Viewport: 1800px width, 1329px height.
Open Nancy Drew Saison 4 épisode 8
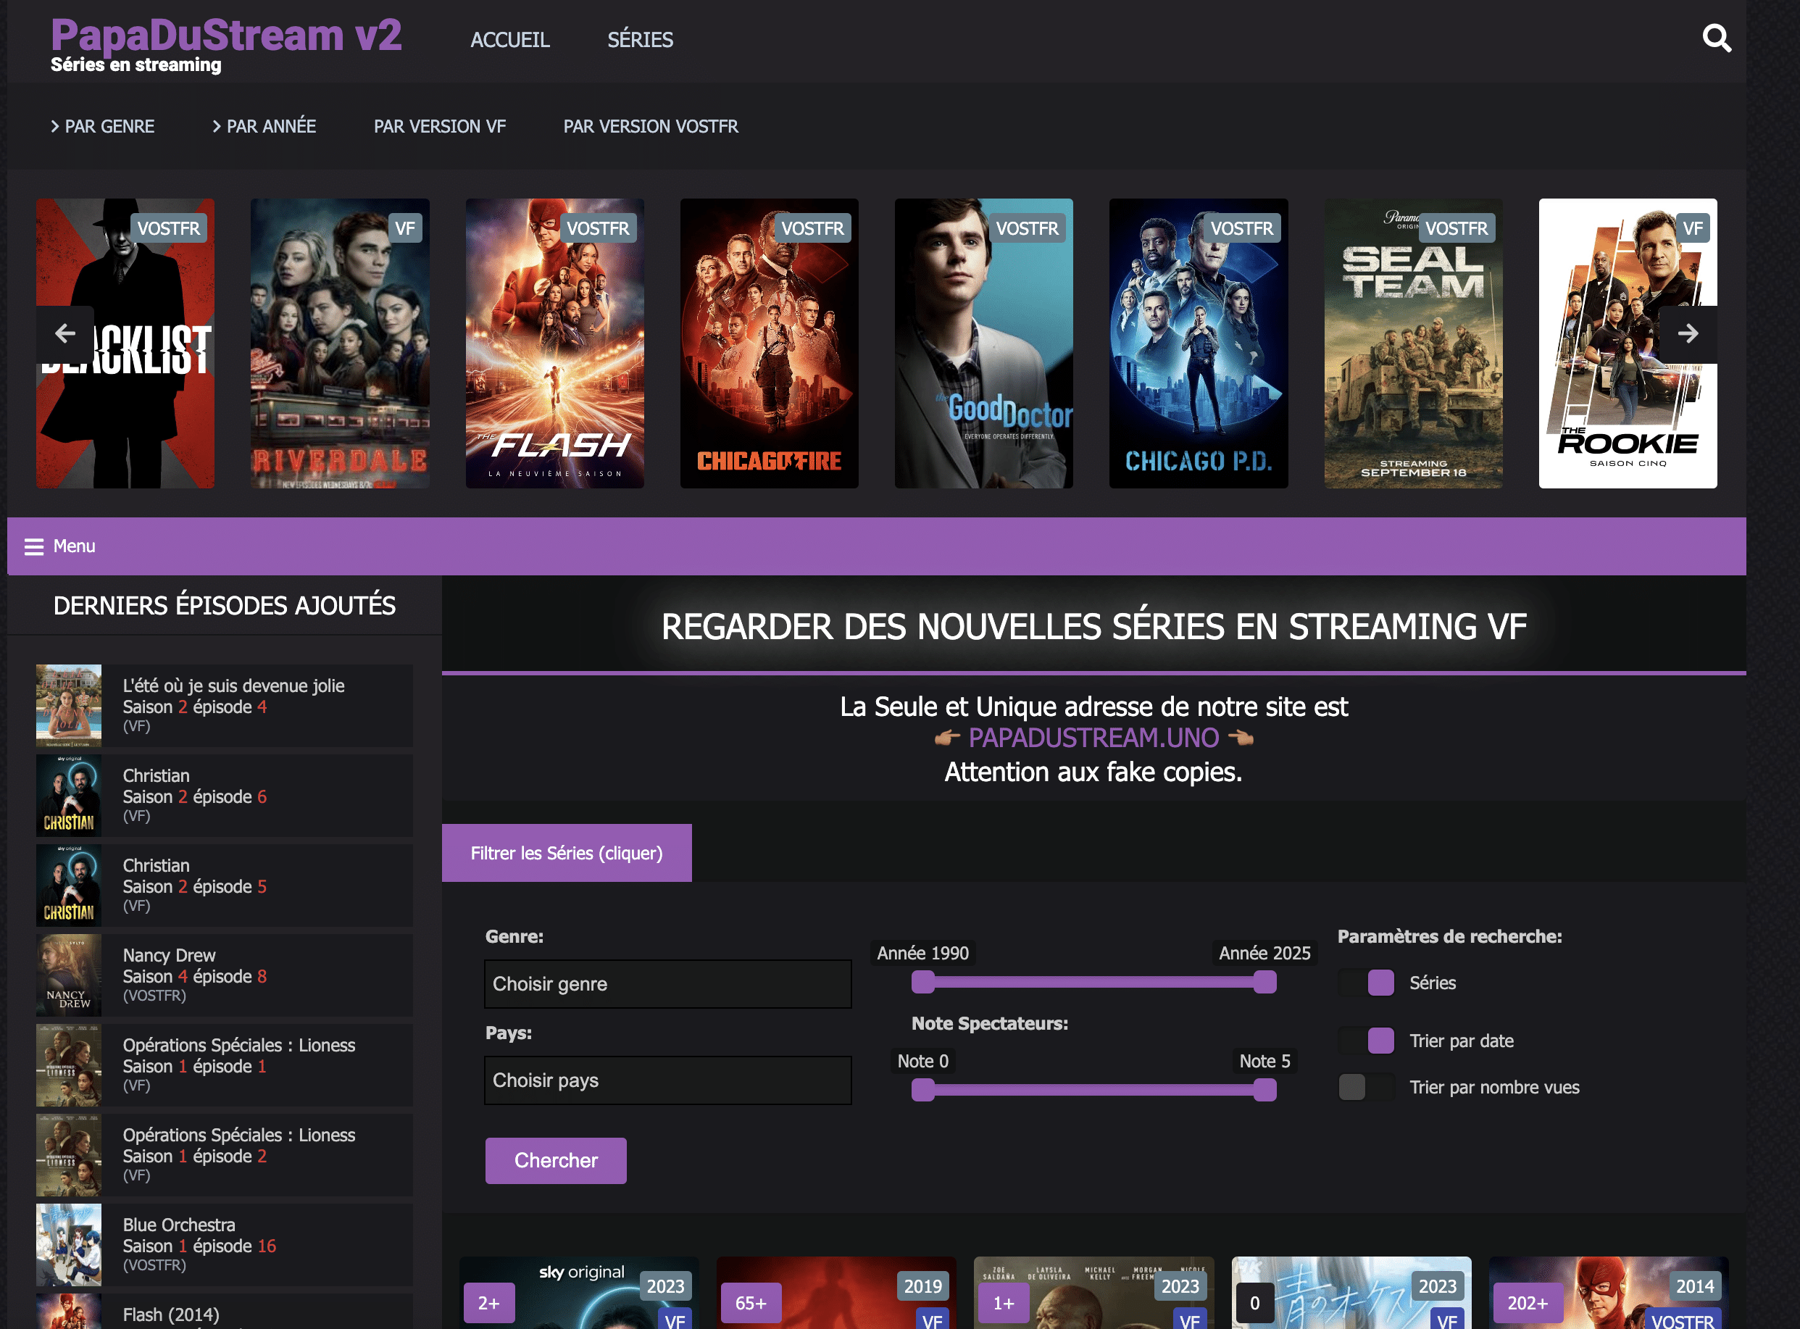point(225,975)
